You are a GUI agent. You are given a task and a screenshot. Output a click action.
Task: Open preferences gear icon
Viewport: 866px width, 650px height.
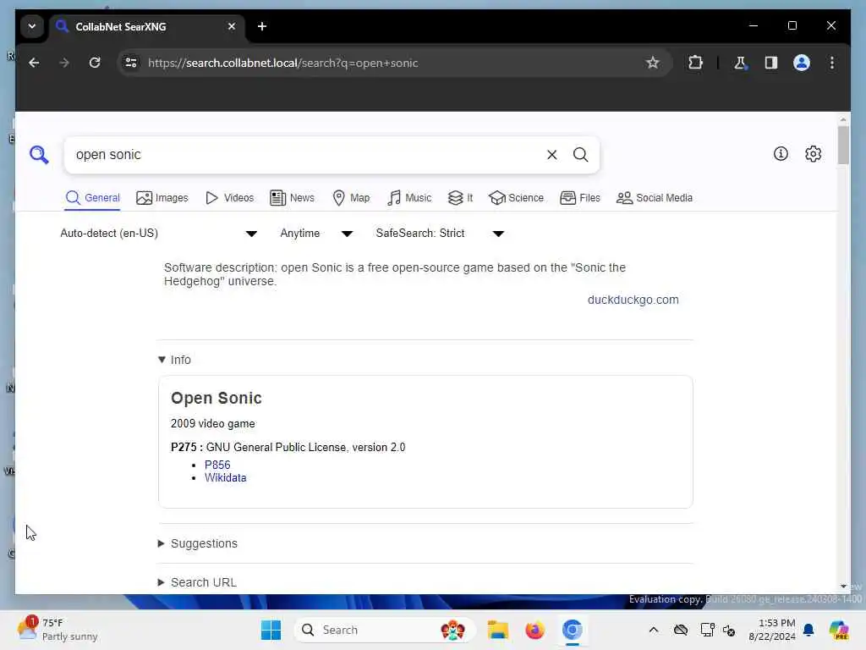[x=813, y=154]
